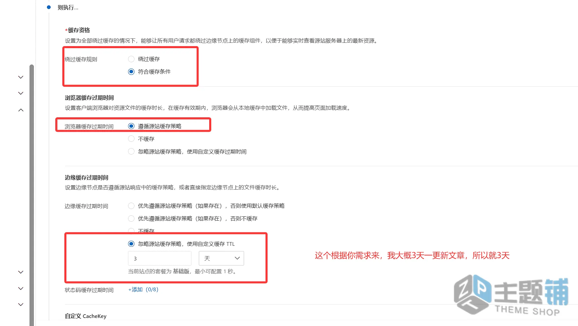Click the 则执行... step label

click(x=68, y=7)
